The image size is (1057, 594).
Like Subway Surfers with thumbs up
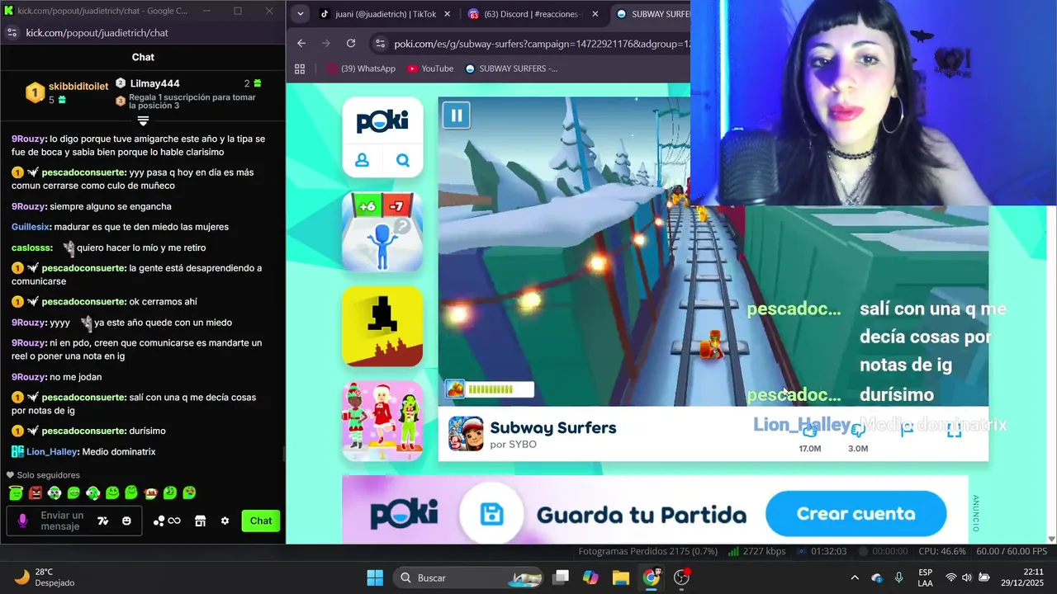(810, 429)
